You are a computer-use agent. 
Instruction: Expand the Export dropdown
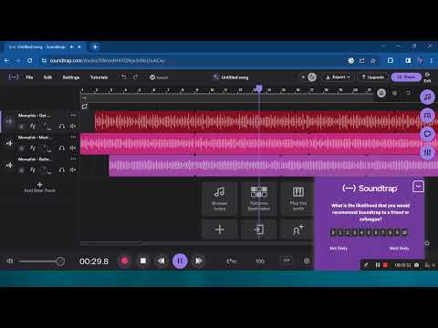point(338,77)
